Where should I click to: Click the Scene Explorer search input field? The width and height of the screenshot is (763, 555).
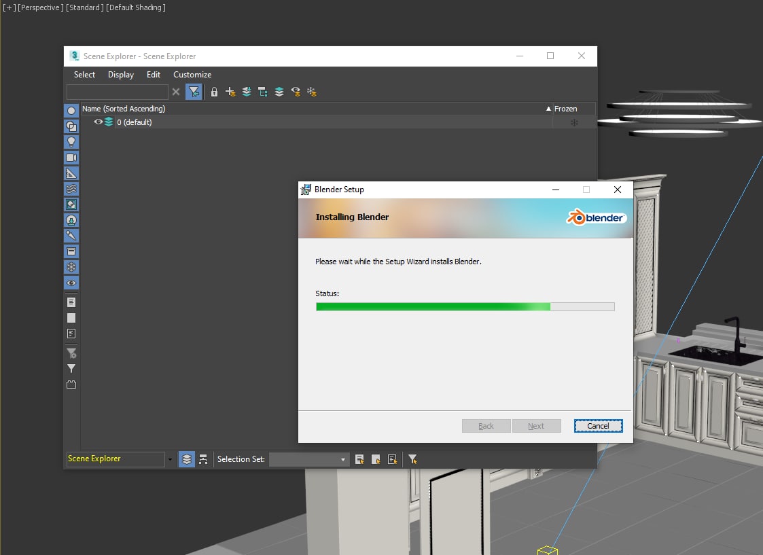click(118, 92)
